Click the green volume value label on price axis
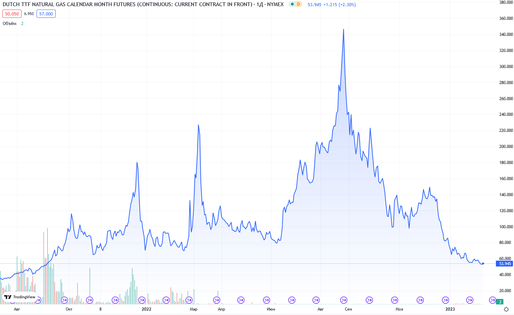Screen dimensions: 514x315 coord(500,302)
